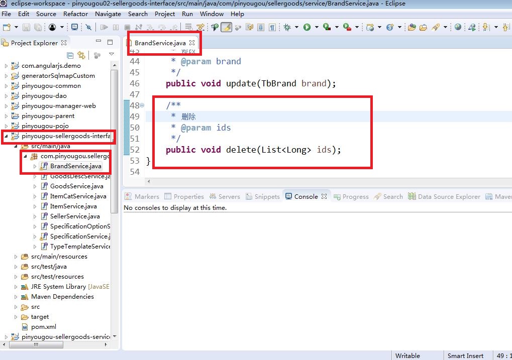512x360 pixels.
Task: Select SellerService.java in Project Explorer
Action: [x=75, y=216]
